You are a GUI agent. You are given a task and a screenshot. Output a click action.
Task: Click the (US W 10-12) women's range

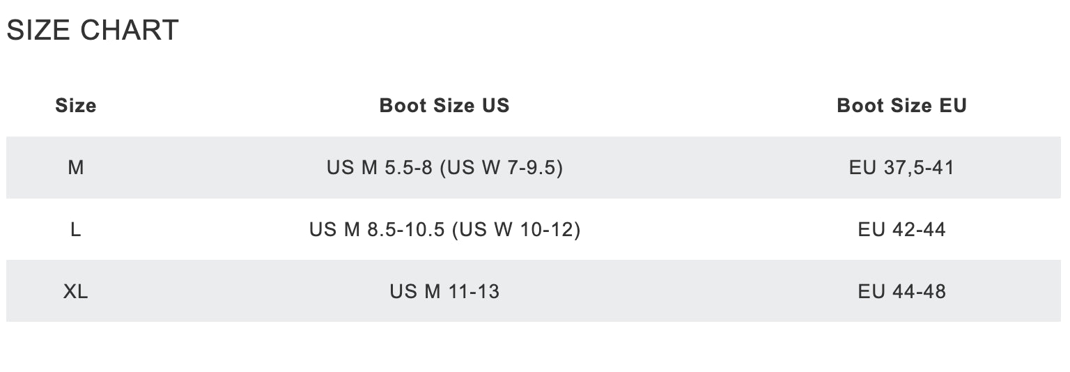(516, 229)
